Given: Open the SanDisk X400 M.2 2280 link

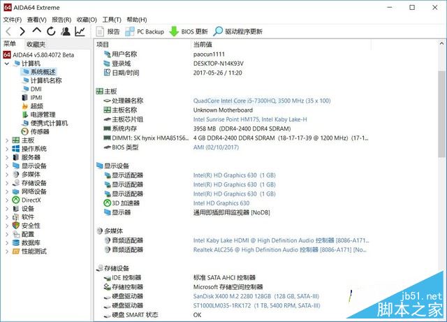Looking at the screenshot, I should pyautogui.click(x=256, y=296).
